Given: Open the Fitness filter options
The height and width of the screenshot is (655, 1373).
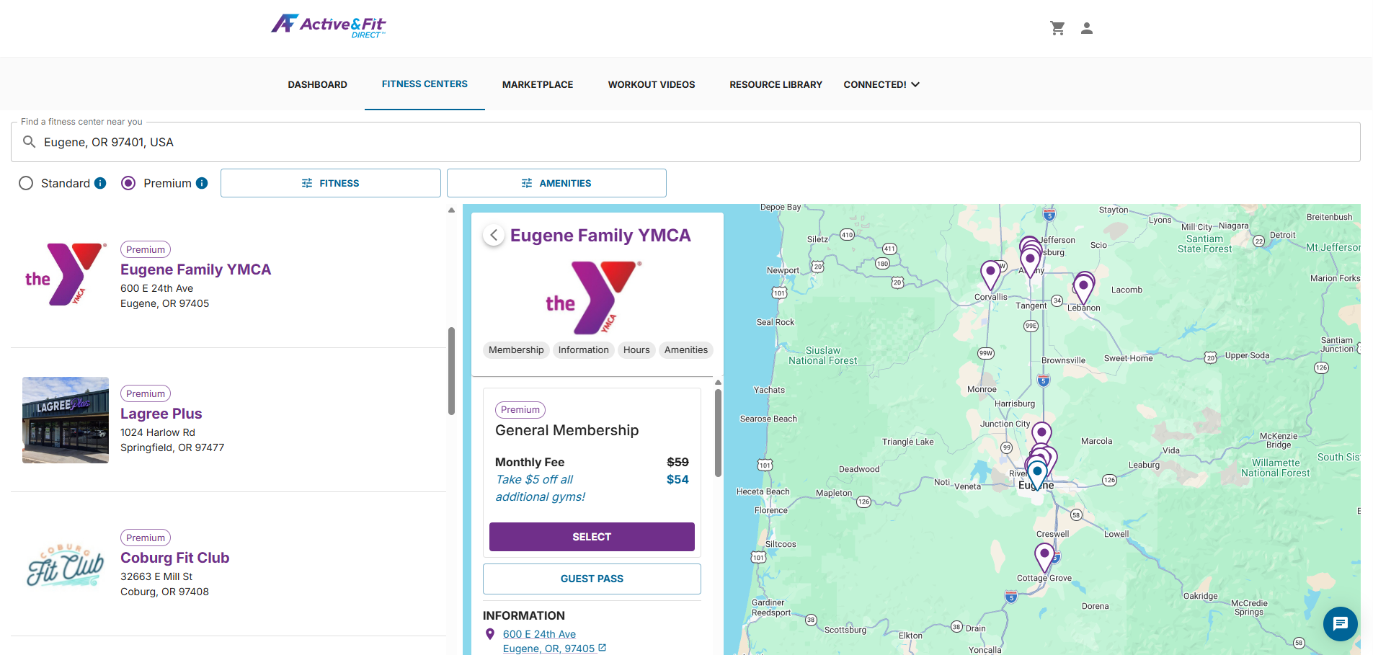Looking at the screenshot, I should pyautogui.click(x=331, y=183).
